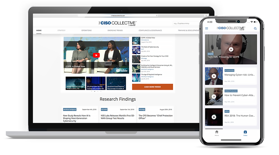This screenshot has width=279, height=155.
Task: Open How to Prevent Cyber-Atta title on phone
Action: click(240, 95)
